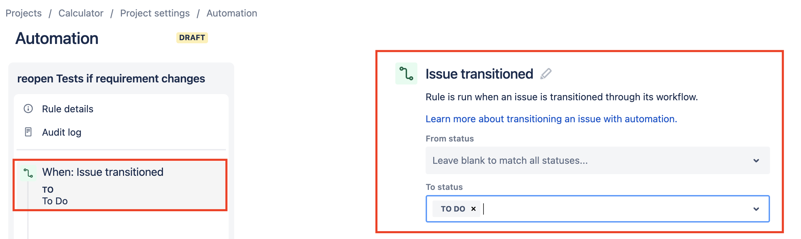Click the pencil edit icon beside Issue transitioned
This screenshot has height=239, width=801.
(546, 74)
